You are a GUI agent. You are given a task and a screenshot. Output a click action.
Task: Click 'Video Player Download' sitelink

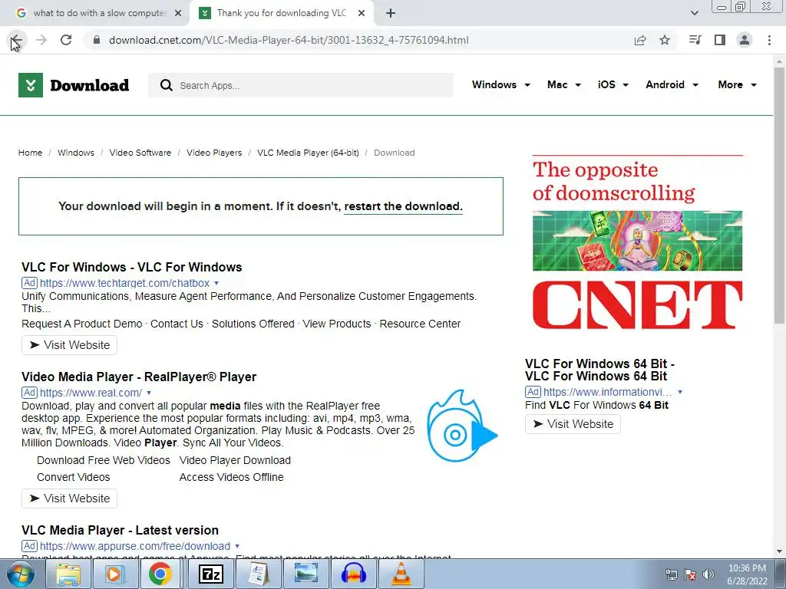[235, 460]
